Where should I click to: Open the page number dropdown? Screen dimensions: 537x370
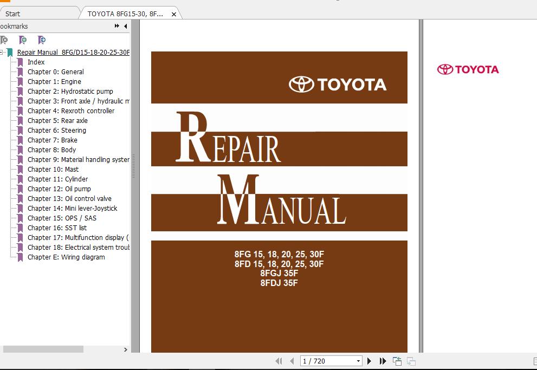click(358, 361)
